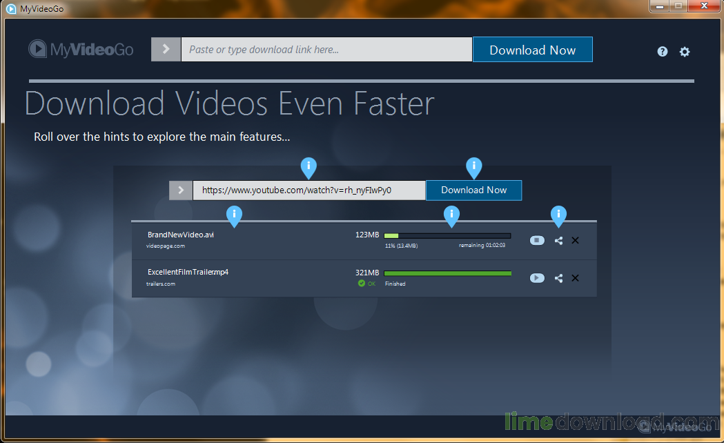The width and height of the screenshot is (724, 443).
Task: Expand arrow beside YouTube URL field
Action: pyautogui.click(x=181, y=190)
